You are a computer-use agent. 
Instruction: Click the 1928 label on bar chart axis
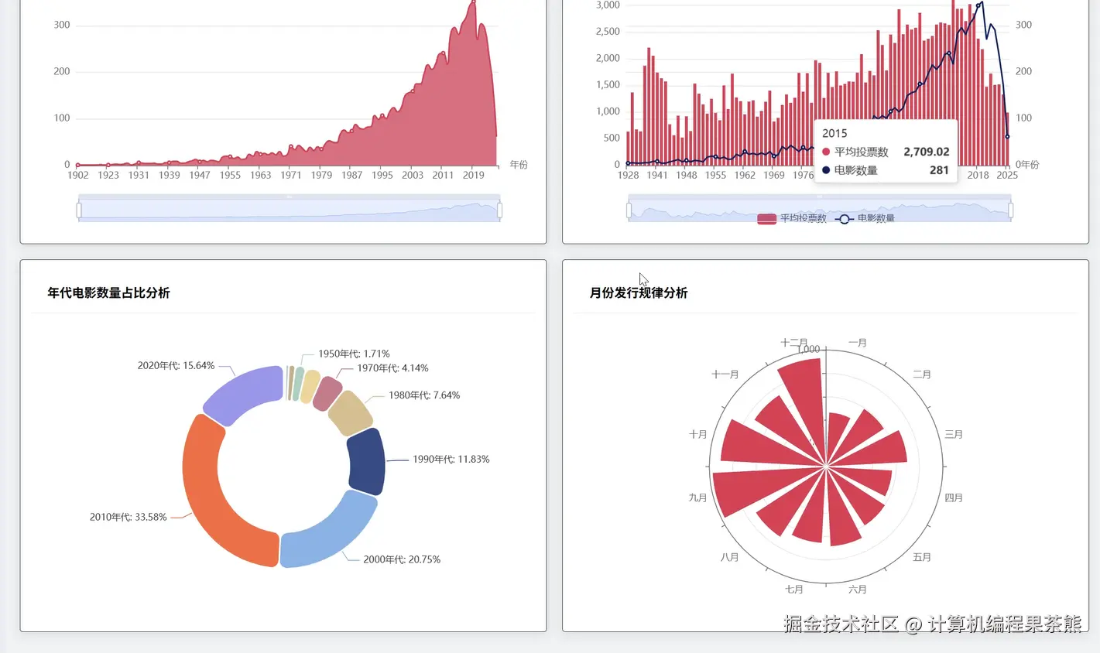point(628,175)
